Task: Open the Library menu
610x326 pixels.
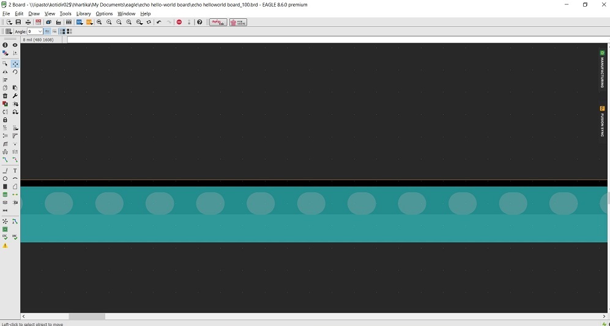Action: [x=84, y=13]
